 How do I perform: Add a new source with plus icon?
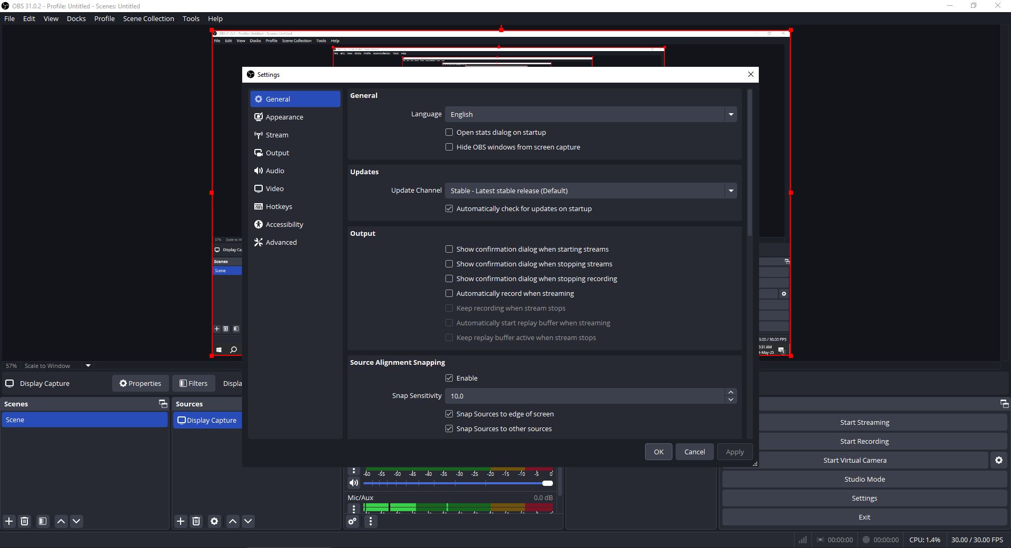181,521
